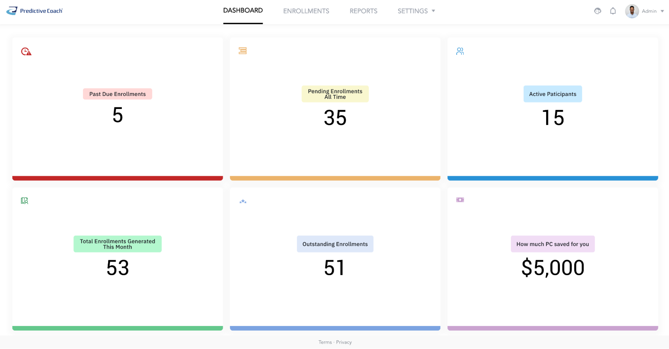Open the Terms page link
The height and width of the screenshot is (349, 669).
[325, 342]
